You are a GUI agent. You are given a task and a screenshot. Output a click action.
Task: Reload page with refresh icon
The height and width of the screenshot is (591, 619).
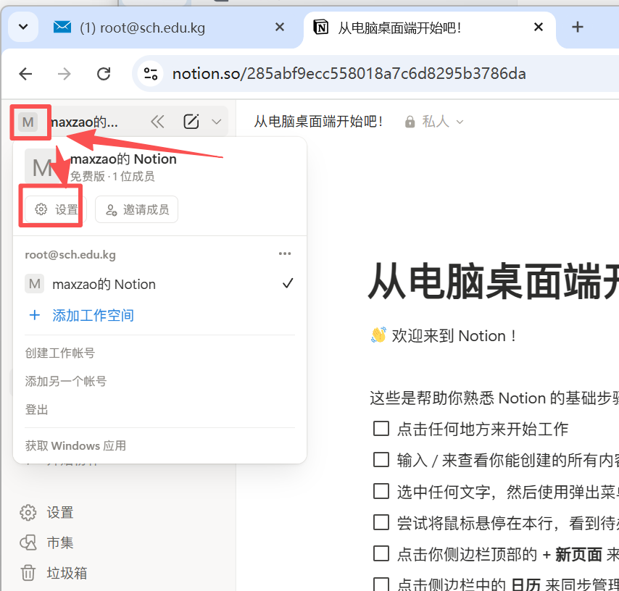tap(103, 73)
